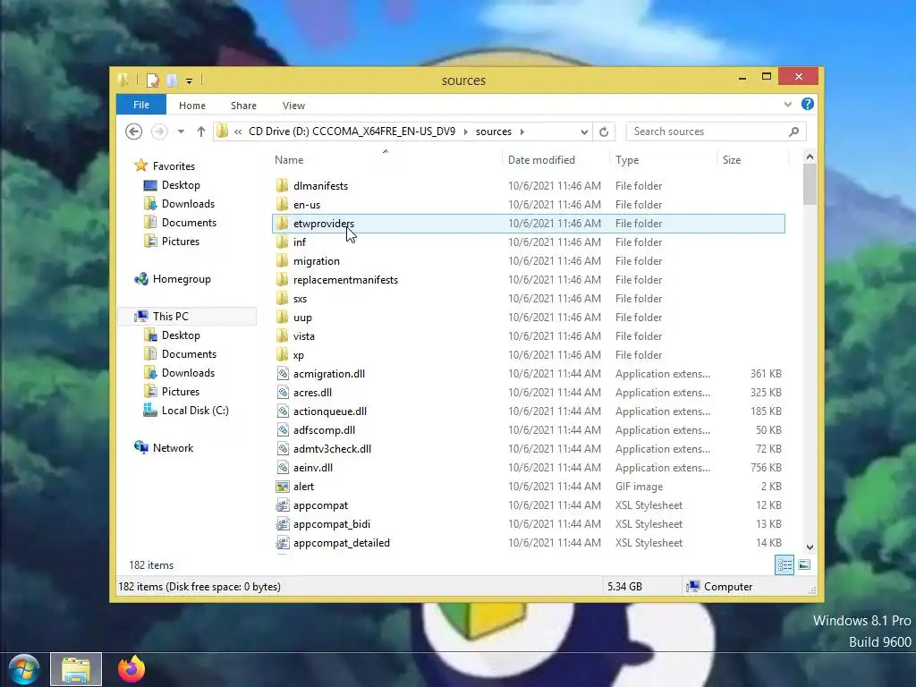Screen dimensions: 916x687
Task: Select the uup folder icon
Action: coord(282,318)
